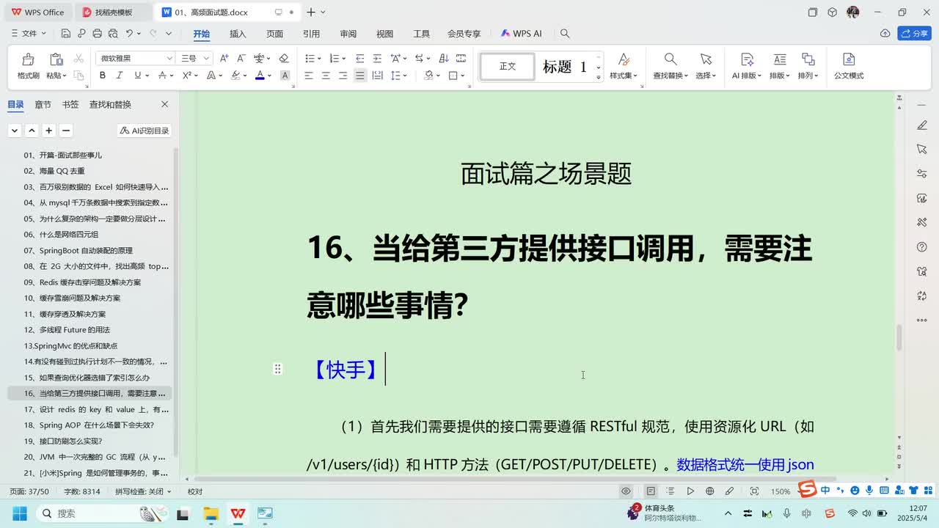
Task: Switch to the 审阅 ribbon tab
Action: [x=348, y=34]
